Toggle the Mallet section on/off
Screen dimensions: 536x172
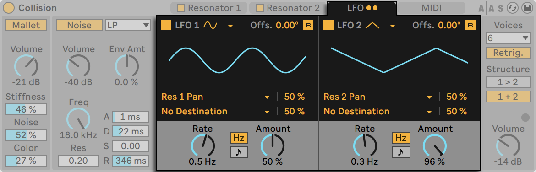(x=26, y=25)
